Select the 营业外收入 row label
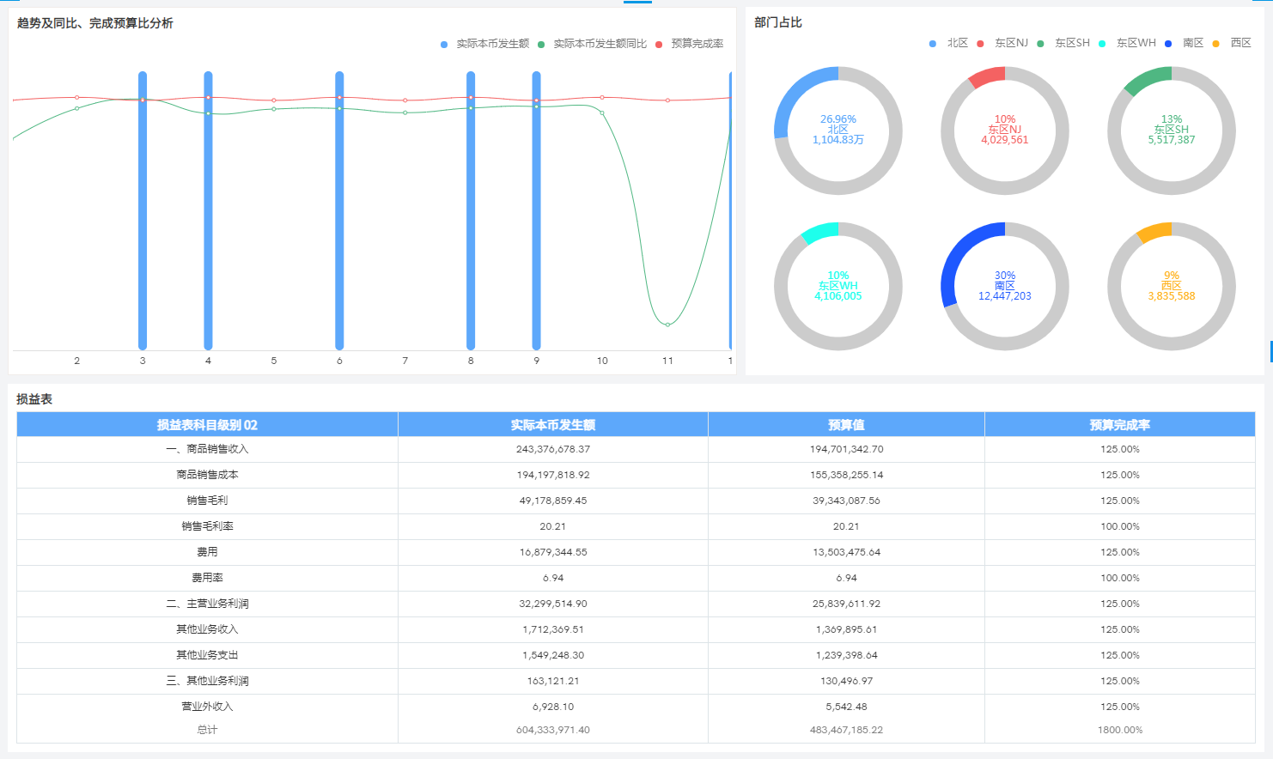This screenshot has width=1273, height=759. (x=207, y=707)
